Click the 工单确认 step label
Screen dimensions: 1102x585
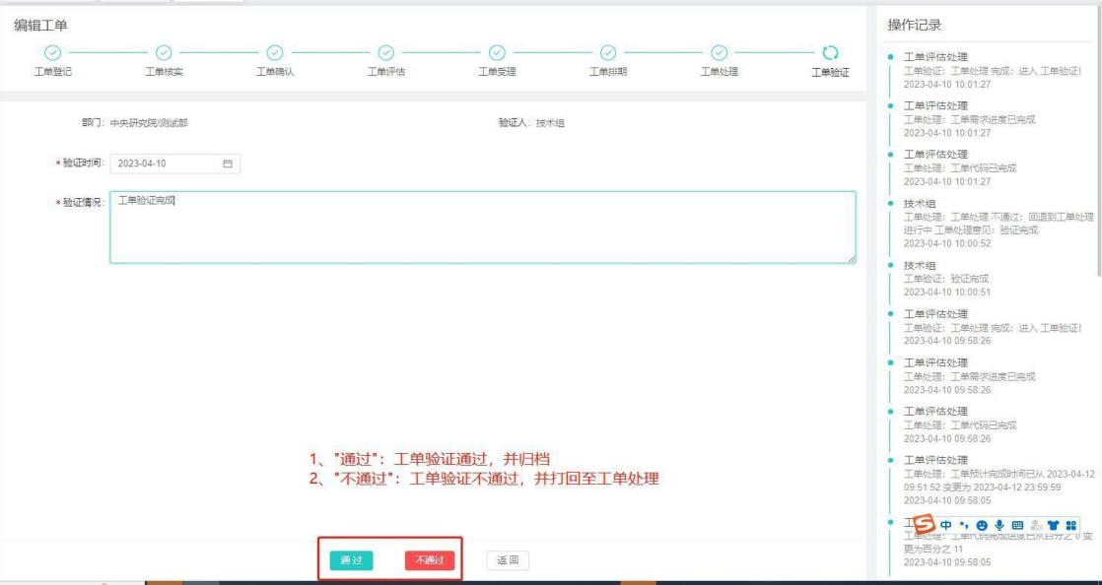(276, 71)
